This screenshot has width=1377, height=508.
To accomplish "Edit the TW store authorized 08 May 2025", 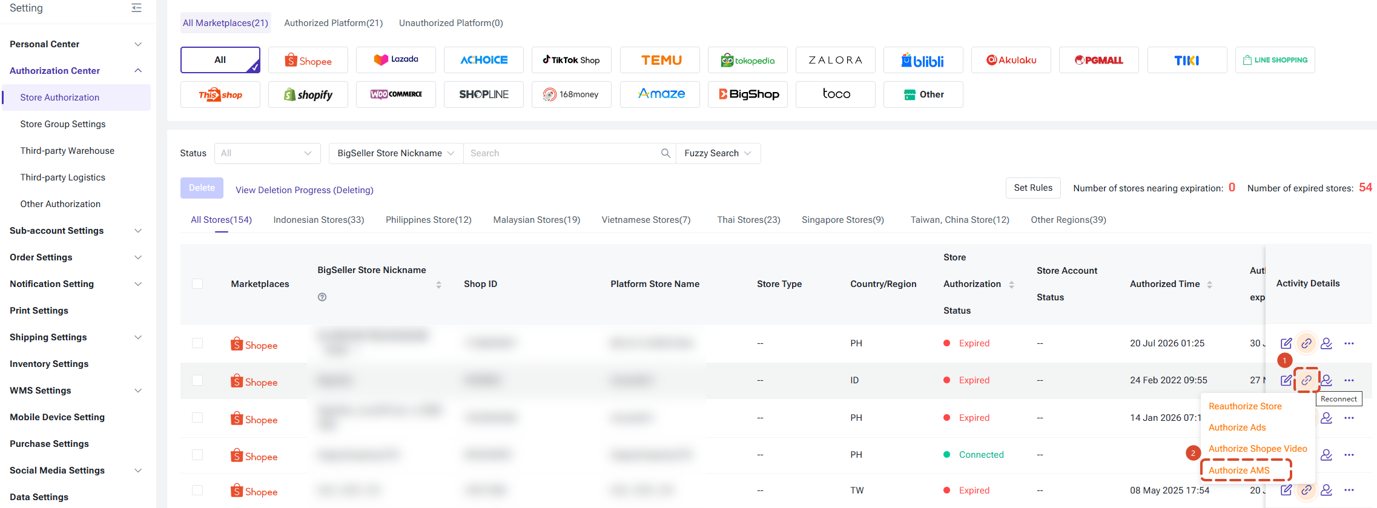I will 1286,490.
